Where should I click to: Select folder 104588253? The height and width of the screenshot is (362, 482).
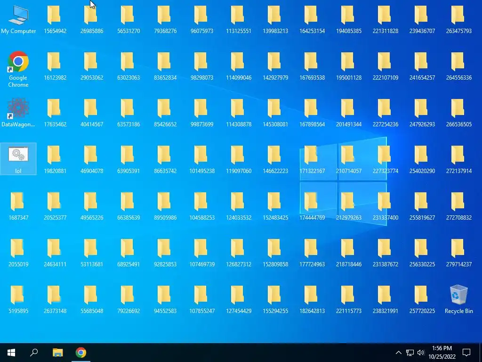[202, 206]
